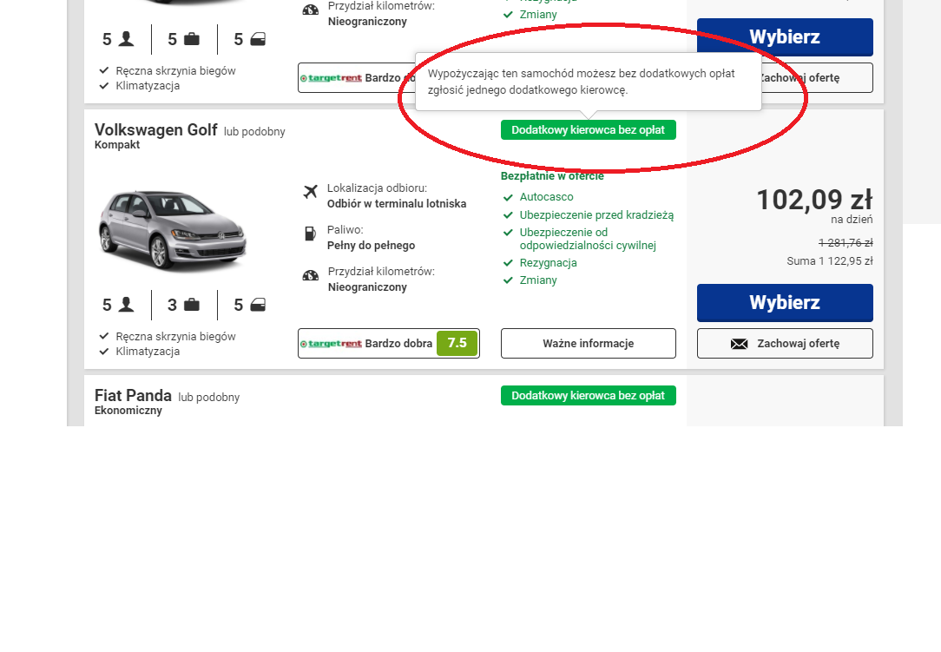This screenshot has height=652, width=941.
Task: Click Kompakt category label
Action: (x=117, y=145)
